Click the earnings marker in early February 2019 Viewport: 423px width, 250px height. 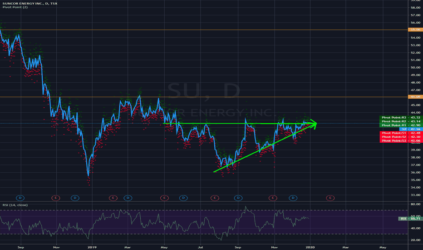(113, 198)
